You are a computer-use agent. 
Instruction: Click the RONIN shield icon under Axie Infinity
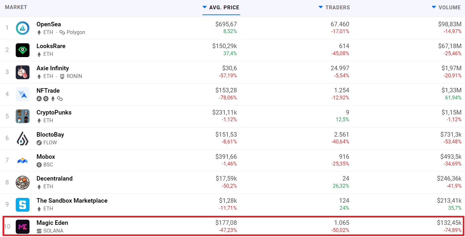tap(62, 76)
